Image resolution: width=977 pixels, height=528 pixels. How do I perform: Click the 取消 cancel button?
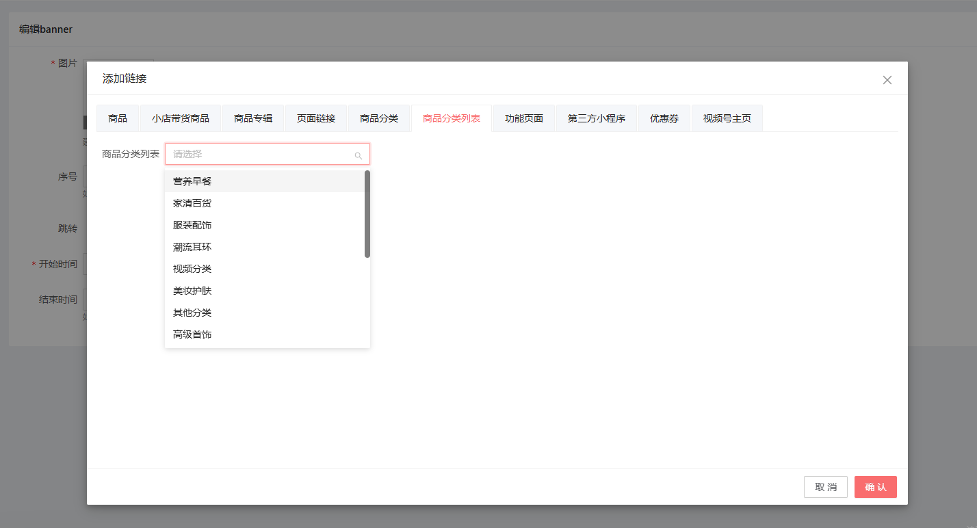pyautogui.click(x=826, y=487)
